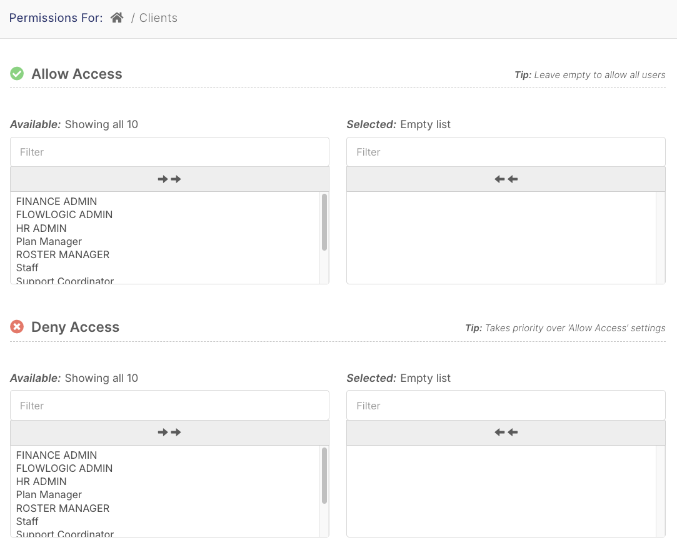
Task: Remove all roles from Deny Access selected list
Action: (x=506, y=432)
